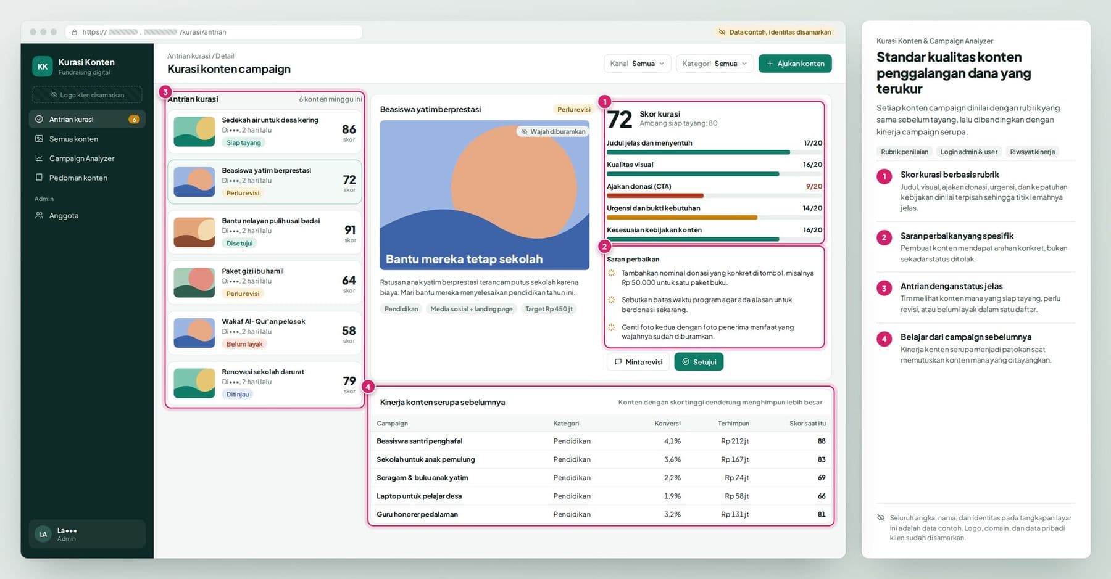This screenshot has height=579, width=1111.
Task: Click the Guru honorer pedalaman table row
Action: (x=601, y=514)
